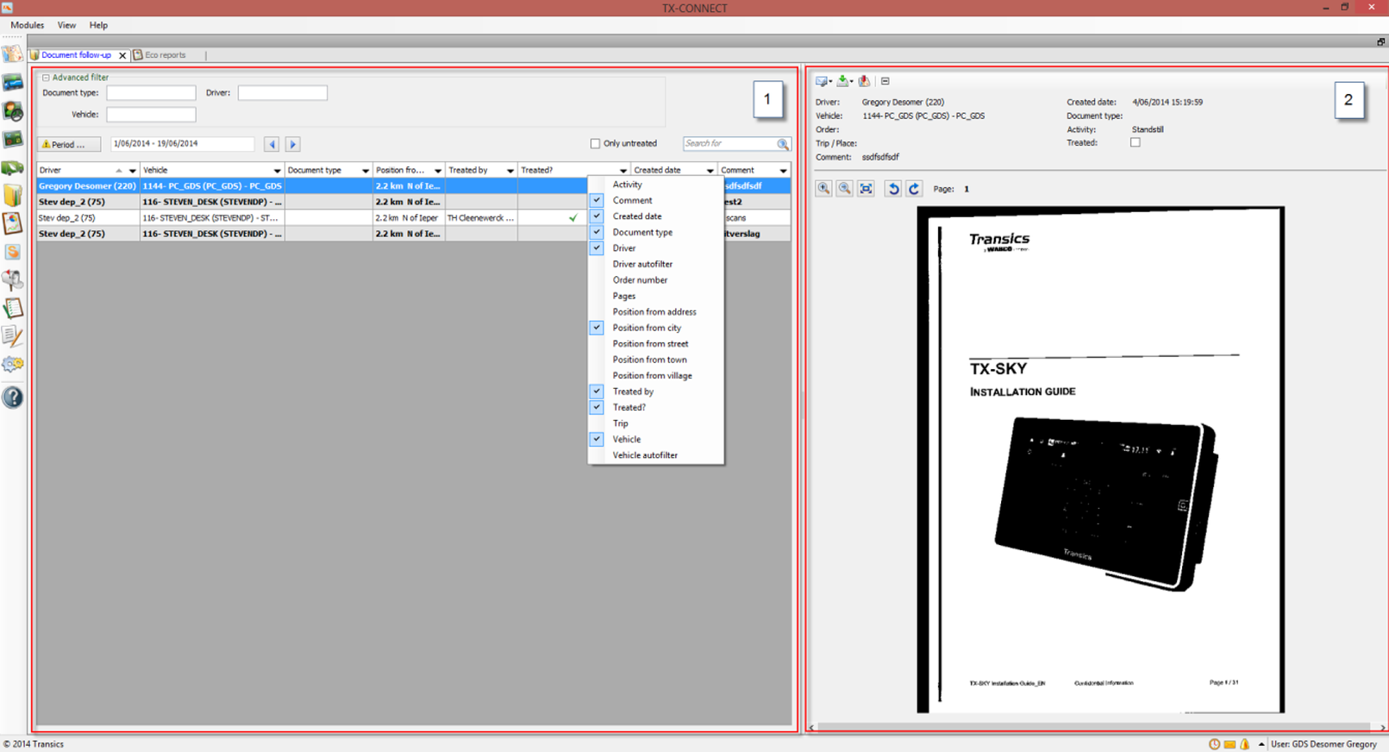The image size is (1389, 752).
Task: Click the Search for input field
Action: [729, 144]
